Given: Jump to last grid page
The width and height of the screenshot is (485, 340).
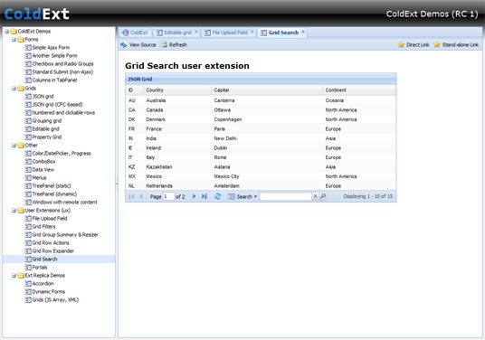Looking at the screenshot, I should pos(204,196).
